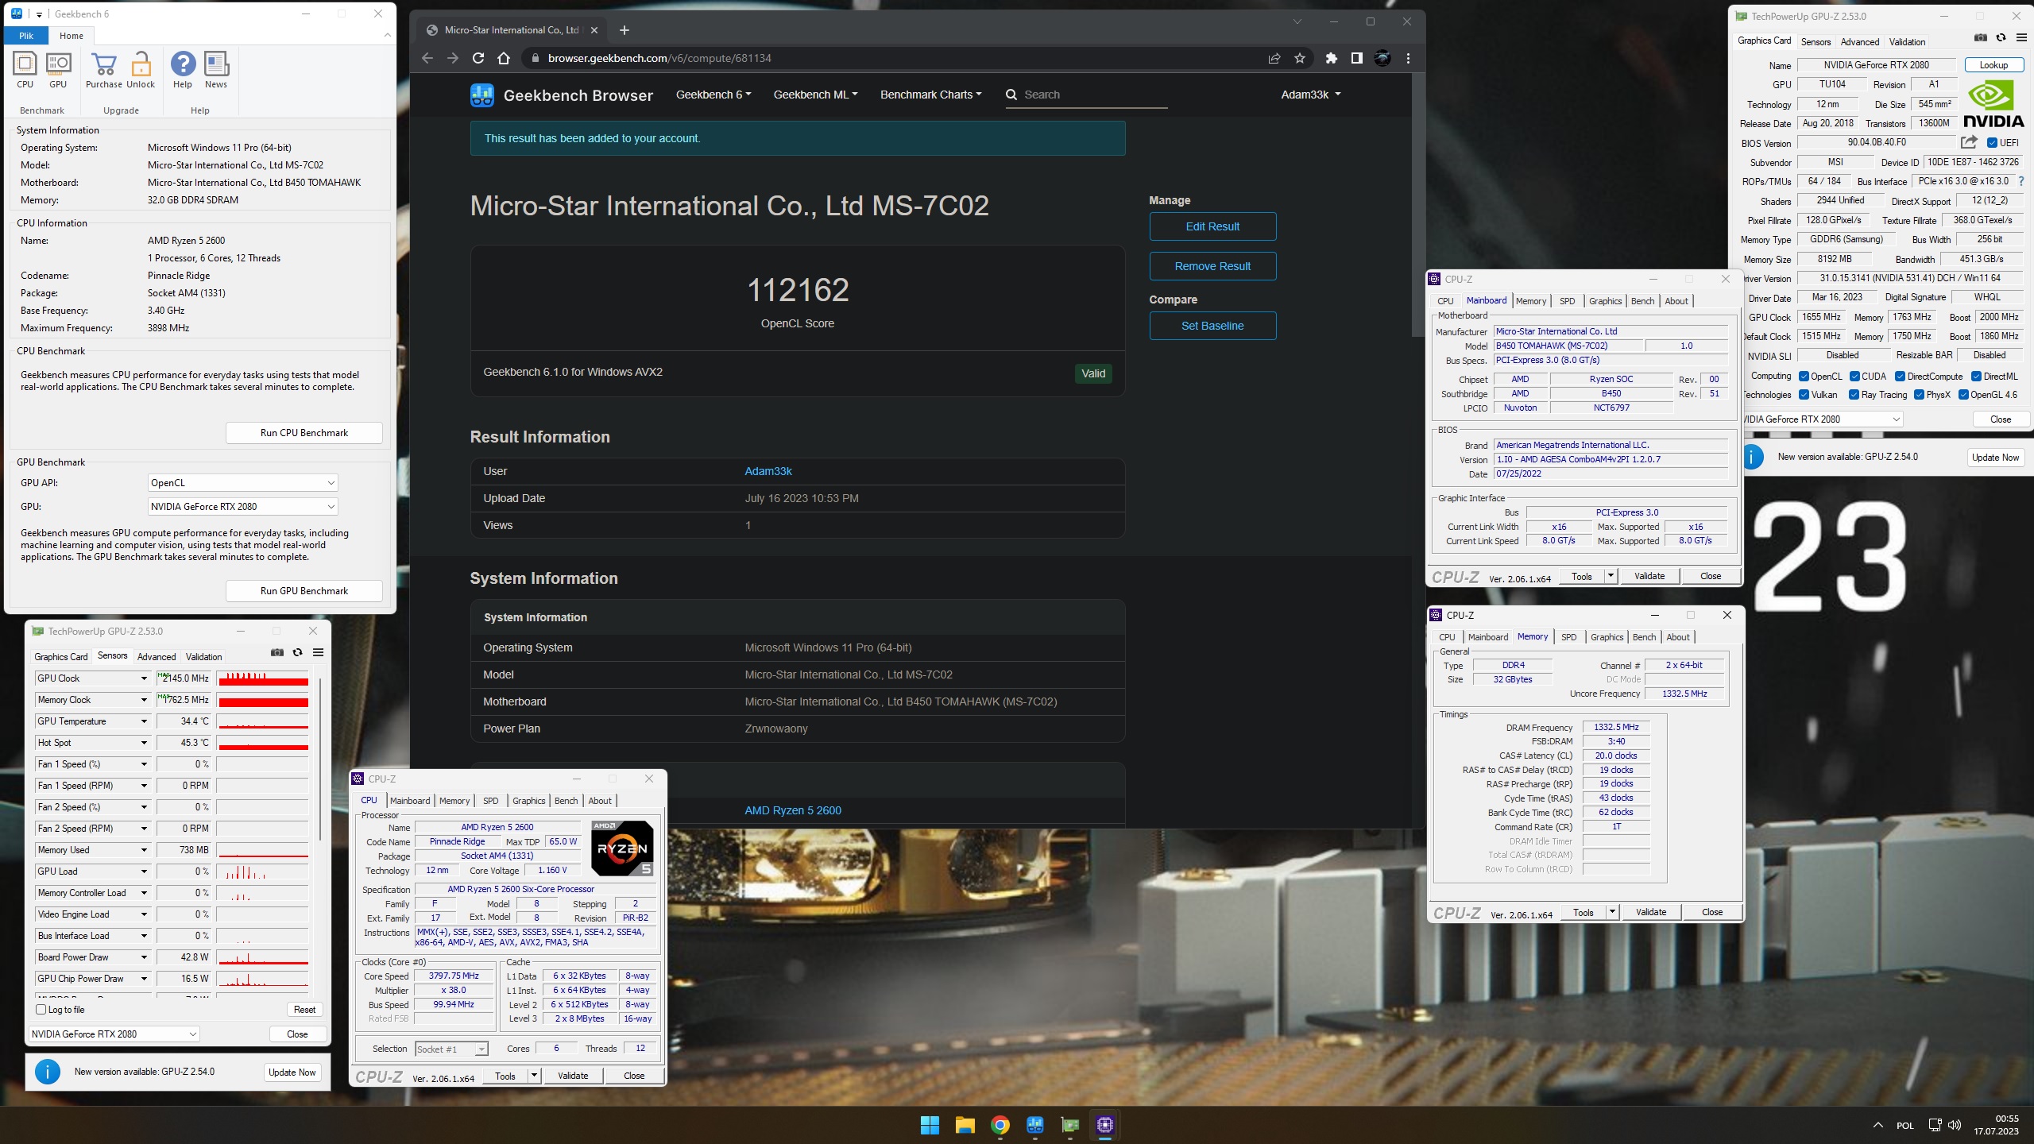Switch to the SPD tab in CPU-Z Mainboard window
Image resolution: width=2034 pixels, height=1144 pixels.
click(1567, 301)
